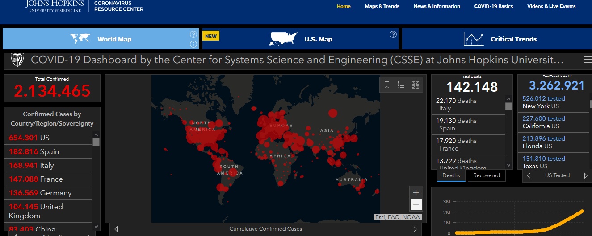The width and height of the screenshot is (592, 236).
Task: Click the Esri, FAO, NOAA attribution
Action: (x=397, y=217)
